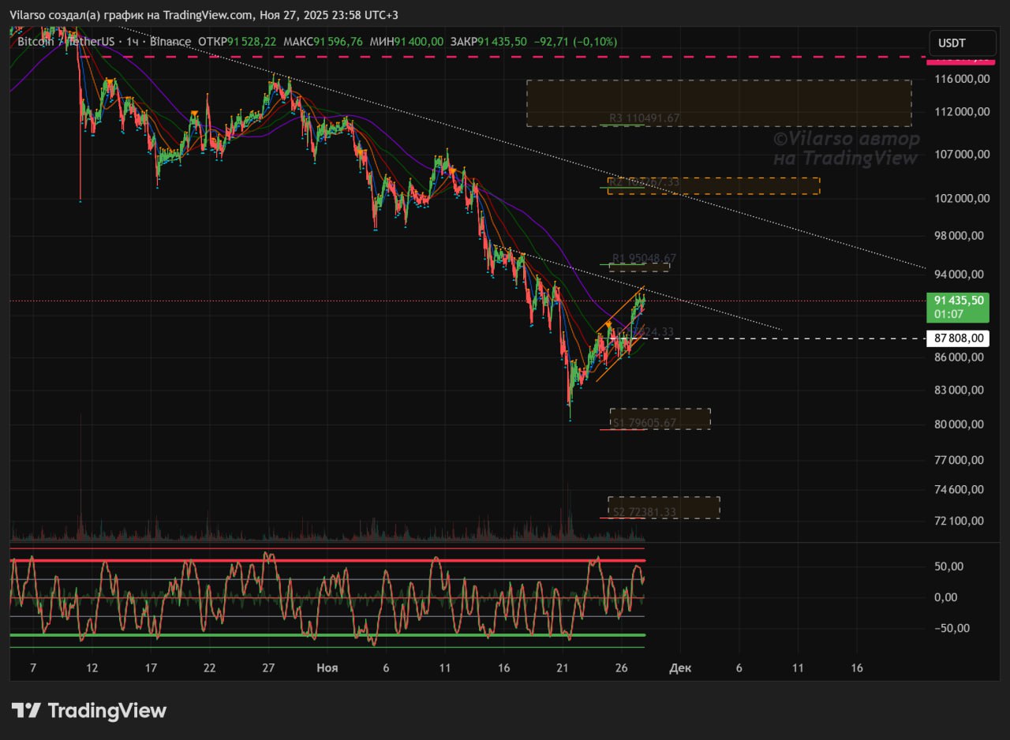Click the Bitcoin / TetherUS symbol title
Image resolution: width=1010 pixels, height=740 pixels.
[66, 42]
